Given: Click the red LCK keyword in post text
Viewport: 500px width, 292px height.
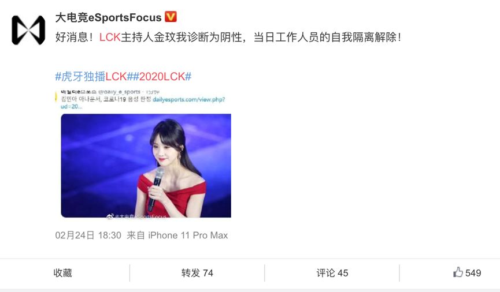Looking at the screenshot, I should click(x=110, y=38).
